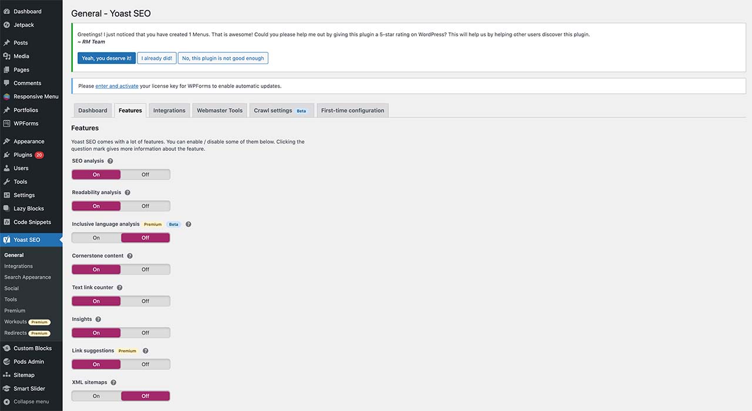The height and width of the screenshot is (411, 752).
Task: Turn Readability analysis Off
Action: [x=145, y=206]
